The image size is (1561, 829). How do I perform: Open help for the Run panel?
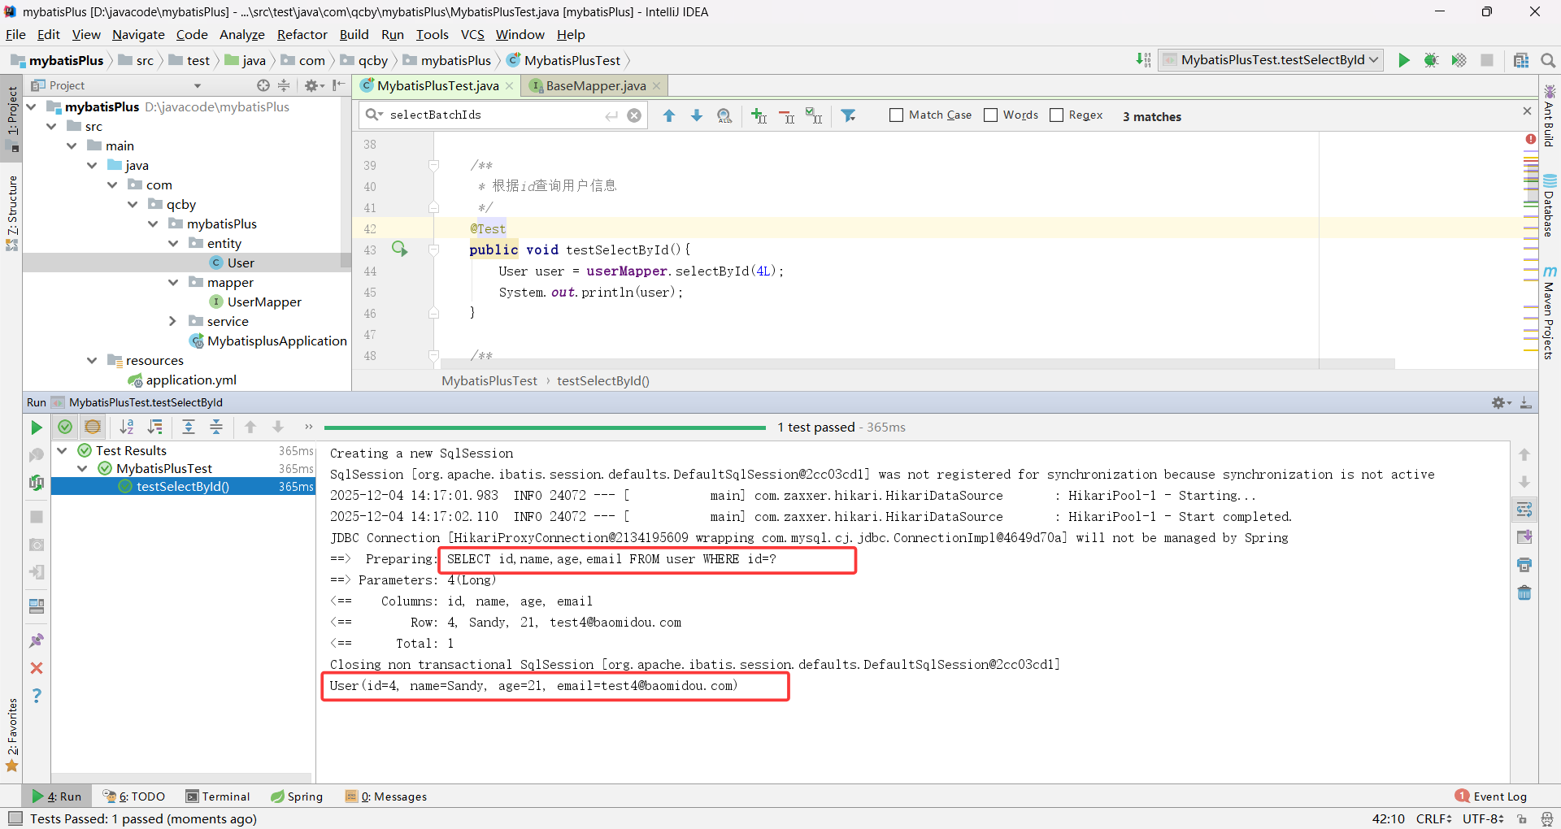(36, 696)
